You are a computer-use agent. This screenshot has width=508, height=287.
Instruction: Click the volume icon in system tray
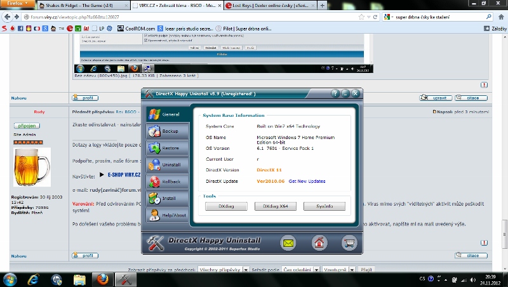473,279
